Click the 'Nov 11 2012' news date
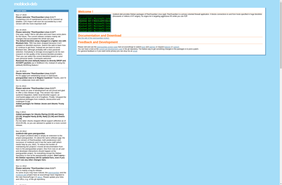The height and width of the screenshot is (185, 282). click(21, 166)
